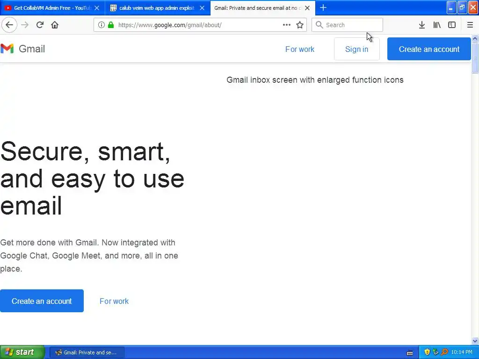Click the forward navigation arrow
This screenshot has width=479, height=359.
pyautogui.click(x=25, y=25)
